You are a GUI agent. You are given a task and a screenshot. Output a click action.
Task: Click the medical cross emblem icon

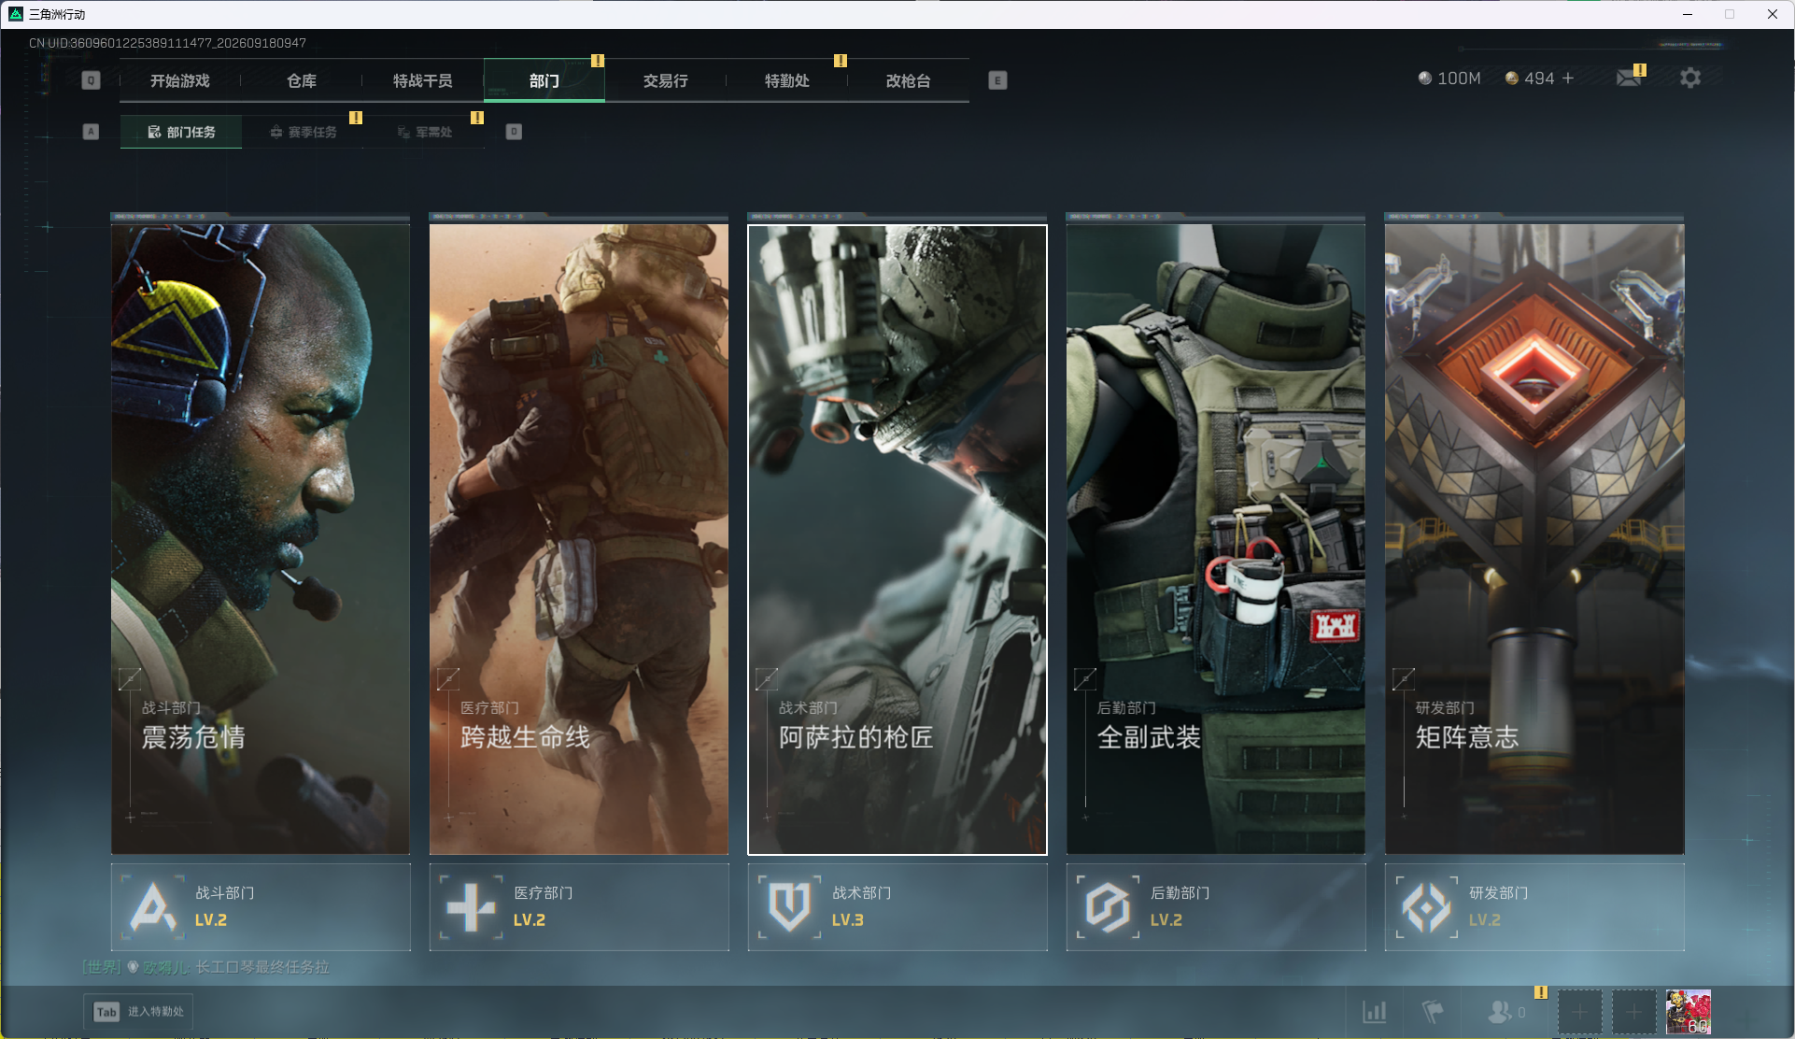coord(472,906)
